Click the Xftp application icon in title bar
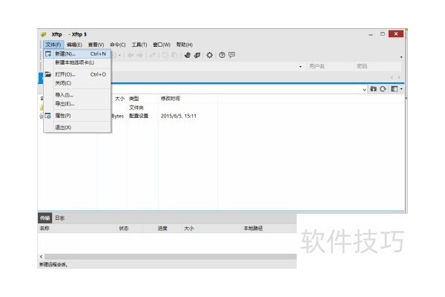Viewport: 445px width, 297px height. tap(43, 34)
